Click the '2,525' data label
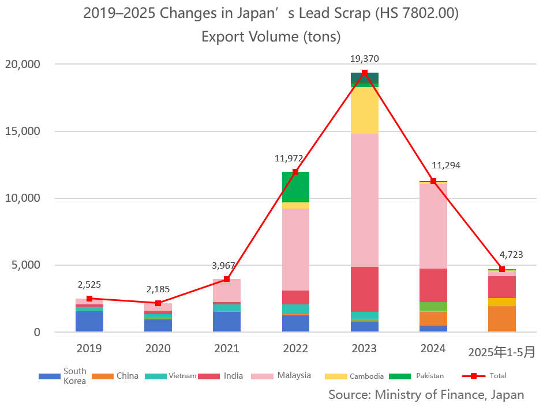Viewport: 543px width, 407px height. tap(89, 284)
